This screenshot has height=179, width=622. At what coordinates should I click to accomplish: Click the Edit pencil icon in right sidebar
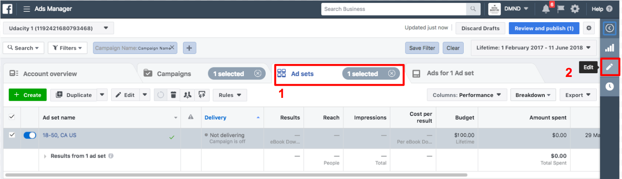(x=610, y=67)
